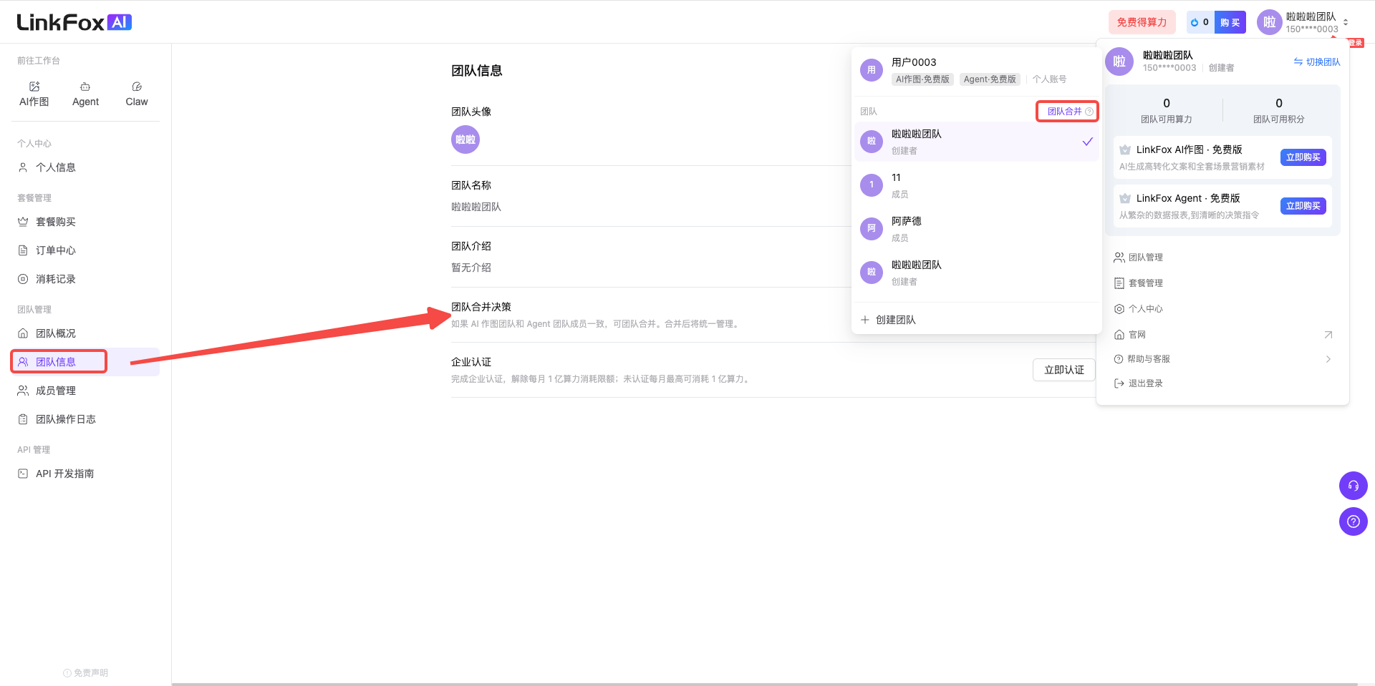Click the purple team avatar under 团队头像

tap(465, 139)
